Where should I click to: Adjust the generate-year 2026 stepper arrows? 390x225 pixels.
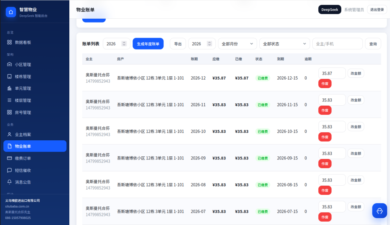tap(124, 43)
